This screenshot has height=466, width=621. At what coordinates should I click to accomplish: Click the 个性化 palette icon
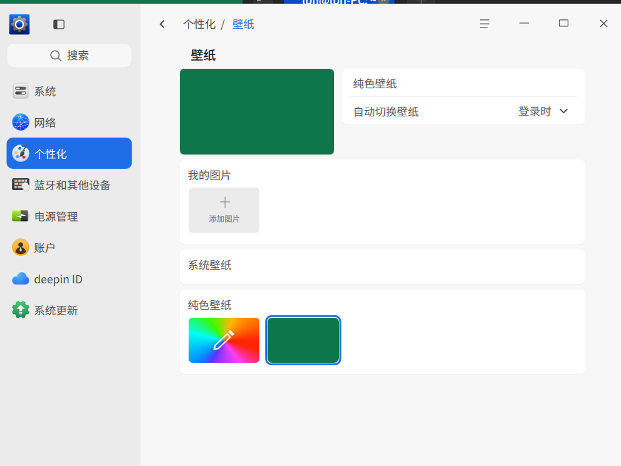pos(20,153)
